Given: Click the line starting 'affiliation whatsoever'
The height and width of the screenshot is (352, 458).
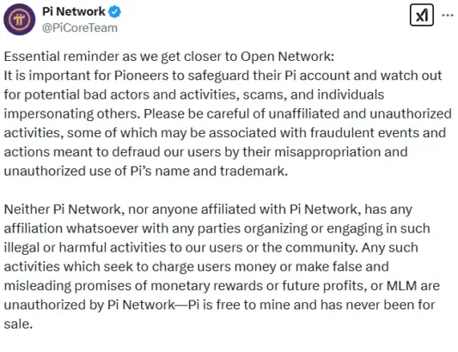Looking at the screenshot, I should point(217,228).
